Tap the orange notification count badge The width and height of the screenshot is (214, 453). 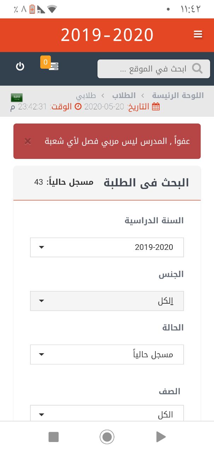tap(45, 62)
